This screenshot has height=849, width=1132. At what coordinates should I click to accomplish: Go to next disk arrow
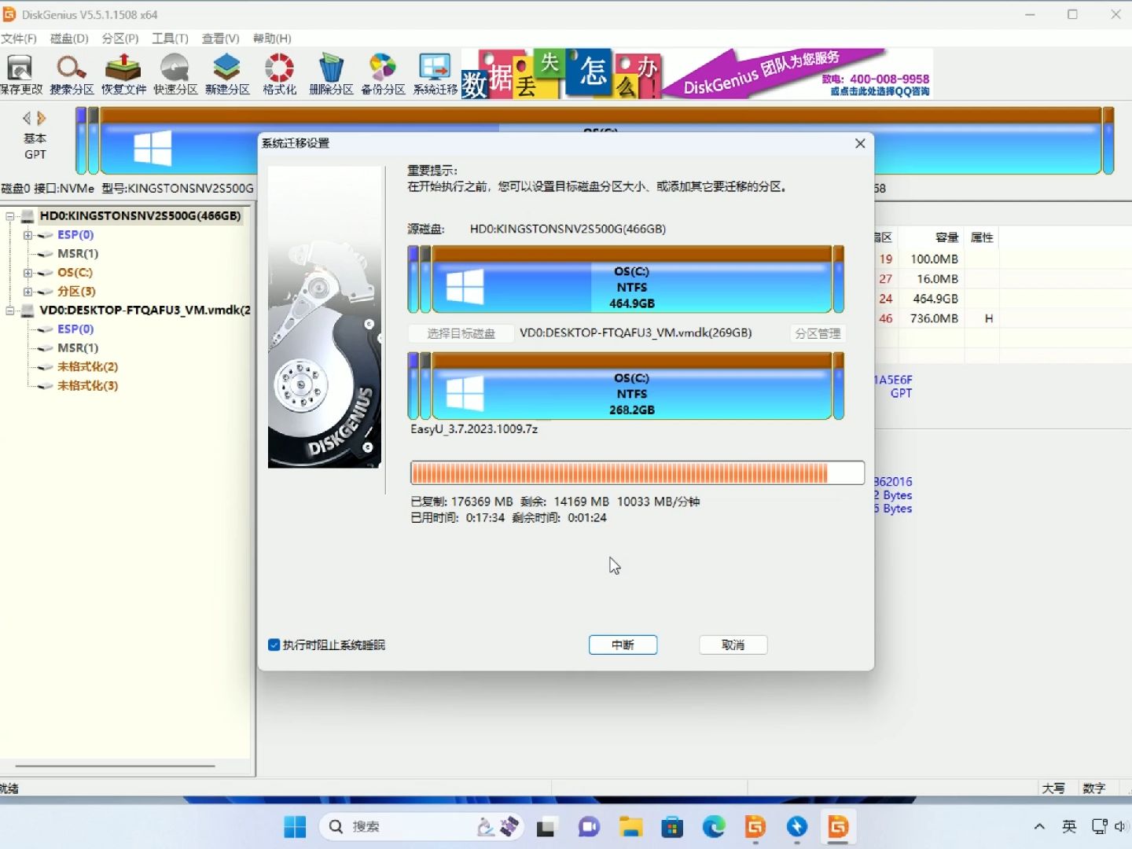tap(42, 118)
